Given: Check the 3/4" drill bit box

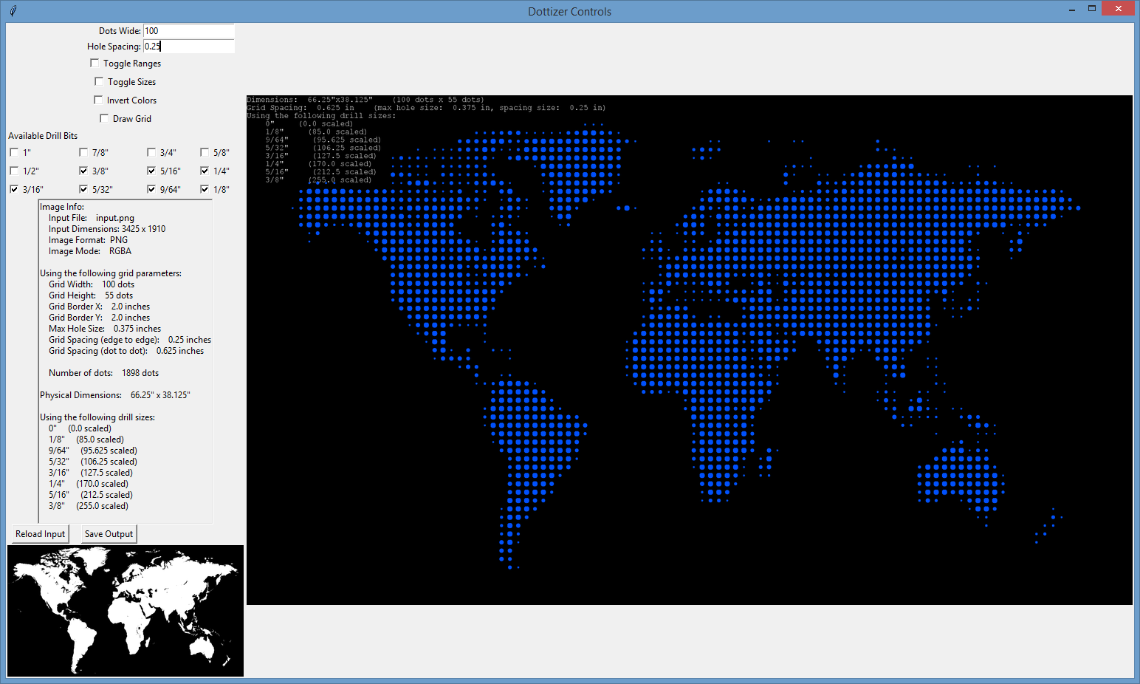Looking at the screenshot, I should pos(151,153).
